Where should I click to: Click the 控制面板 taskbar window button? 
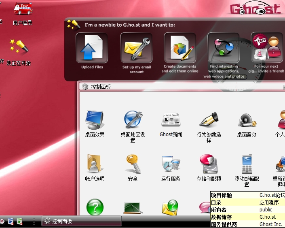click(82, 221)
